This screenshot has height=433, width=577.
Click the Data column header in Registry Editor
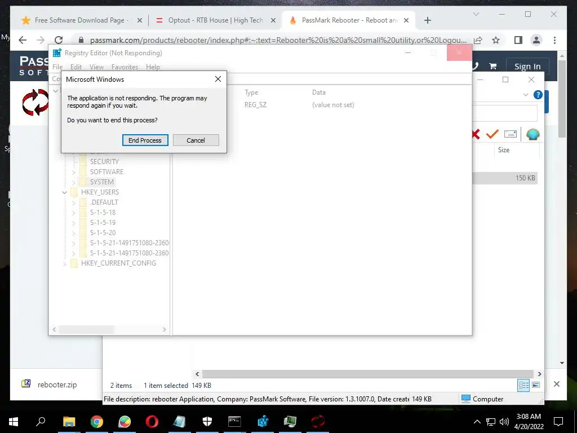[319, 92]
